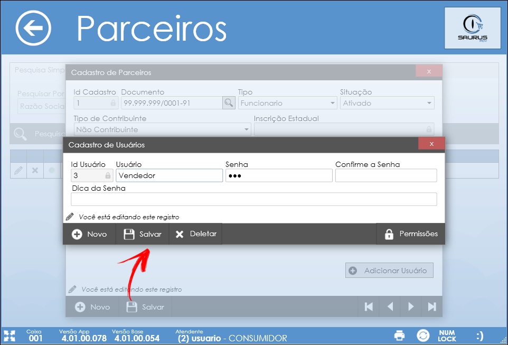Click the green status dot in the results row
Viewport: 508px width, 345px height.
pyautogui.click(x=52, y=170)
